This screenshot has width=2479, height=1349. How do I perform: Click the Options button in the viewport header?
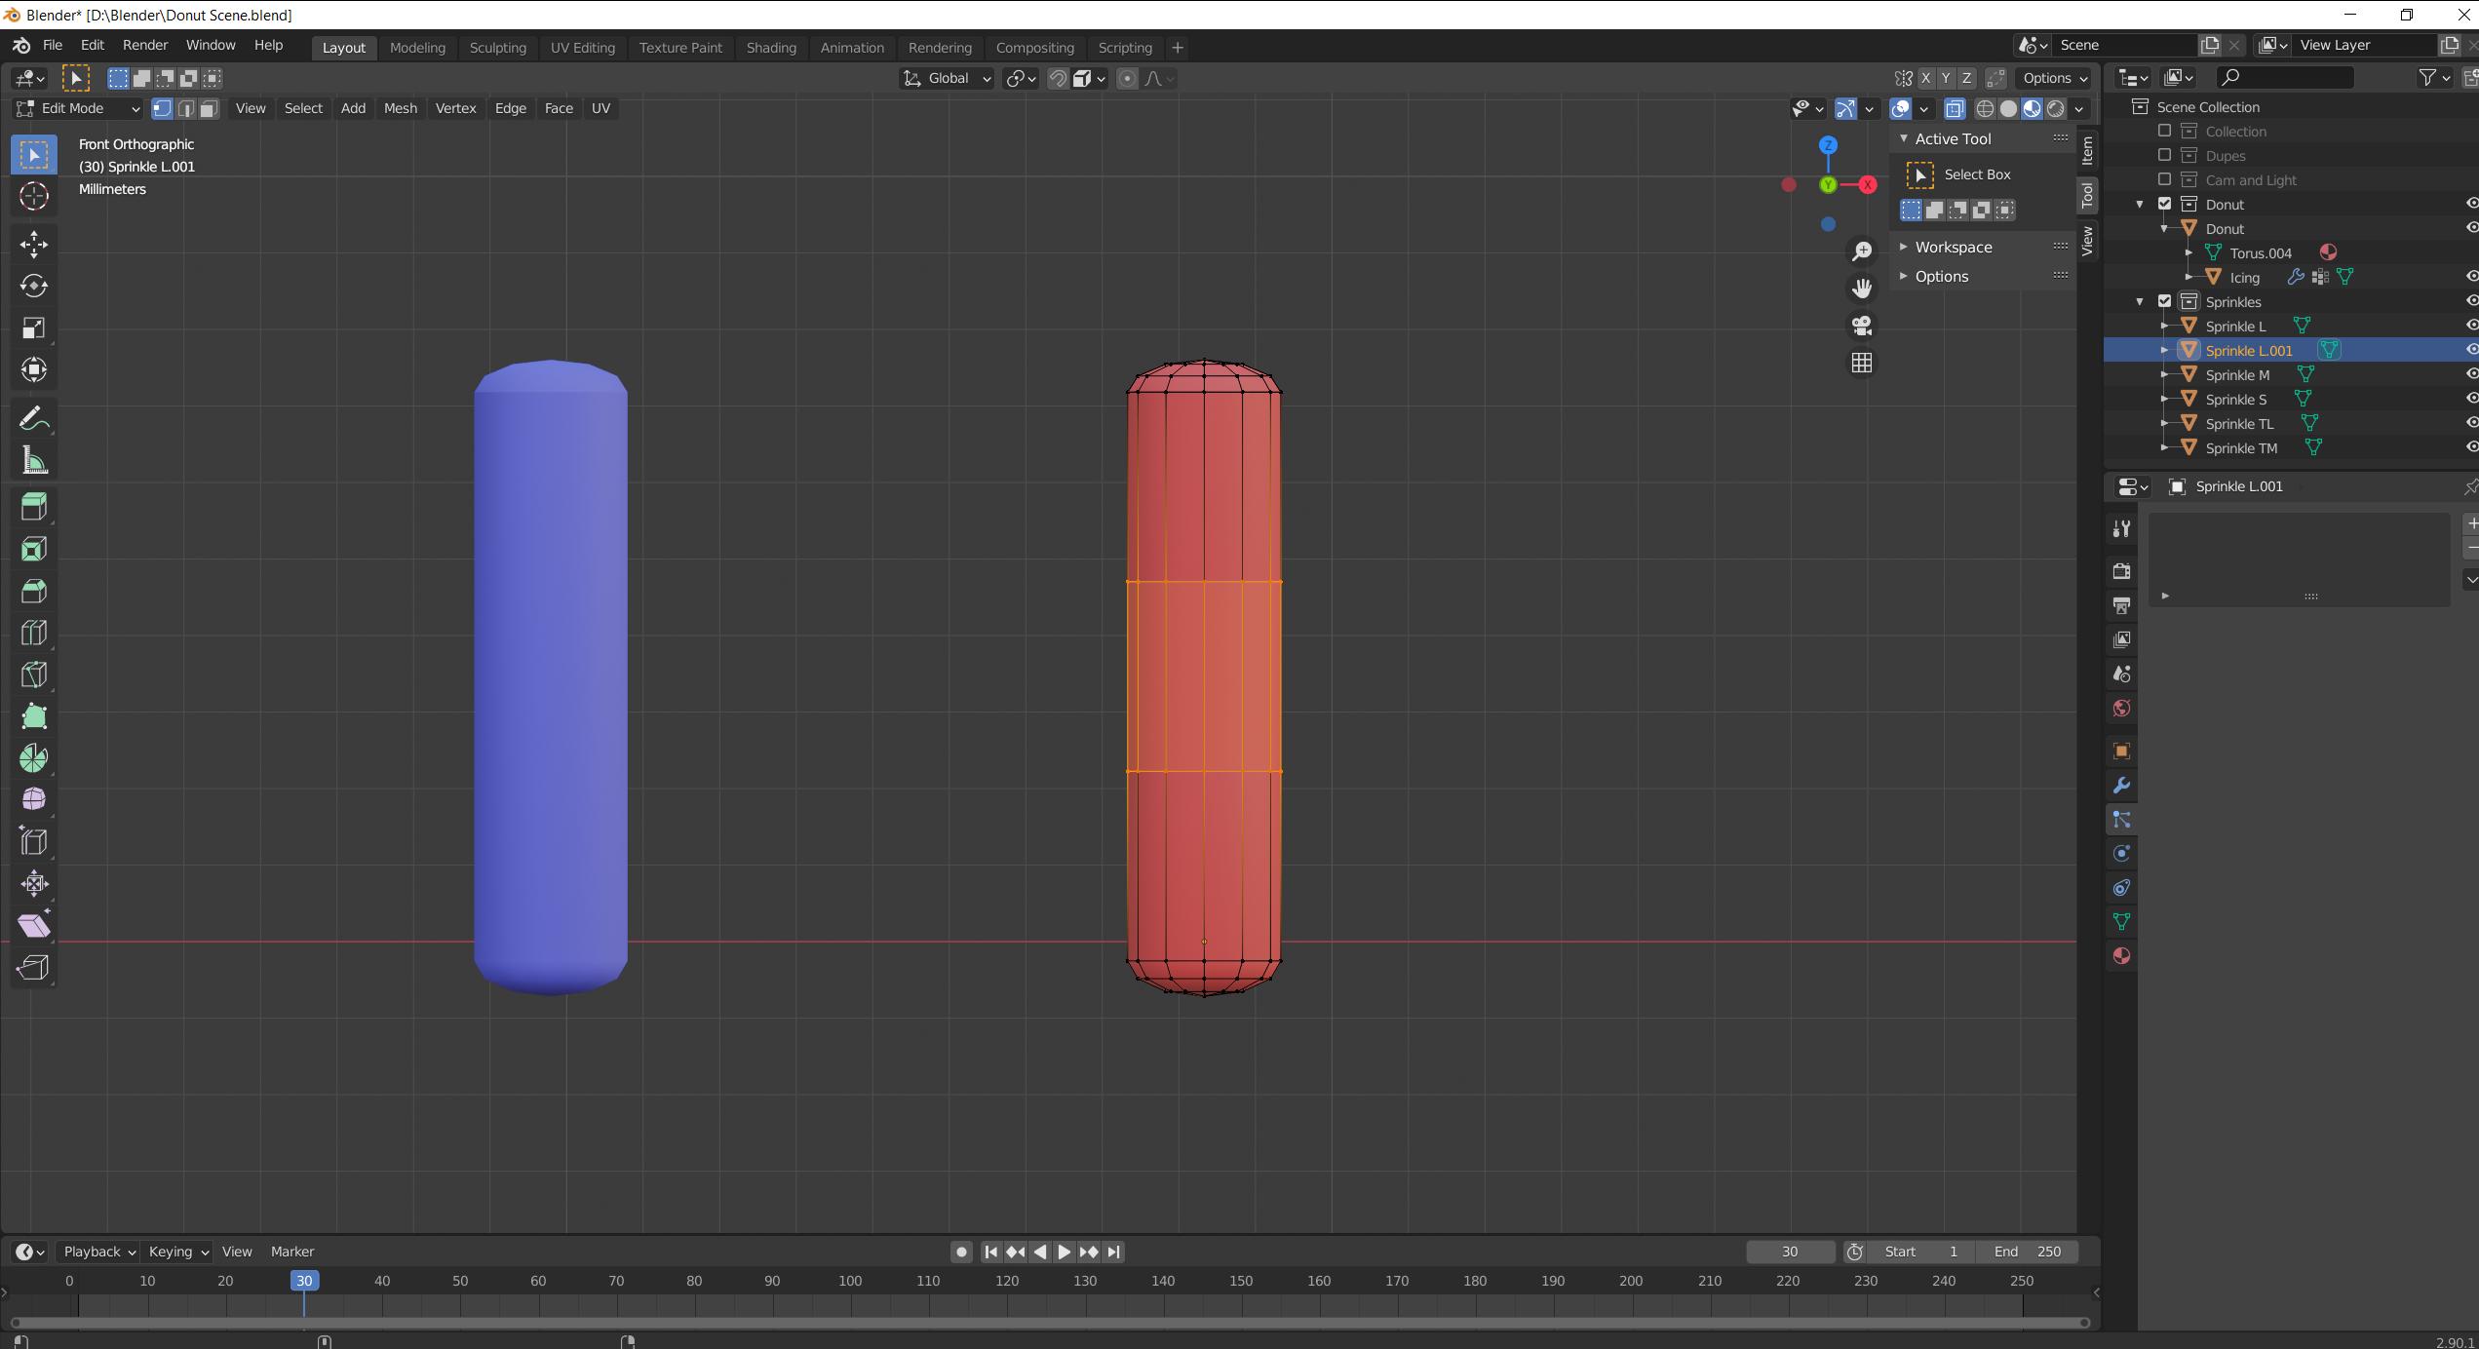click(2051, 78)
